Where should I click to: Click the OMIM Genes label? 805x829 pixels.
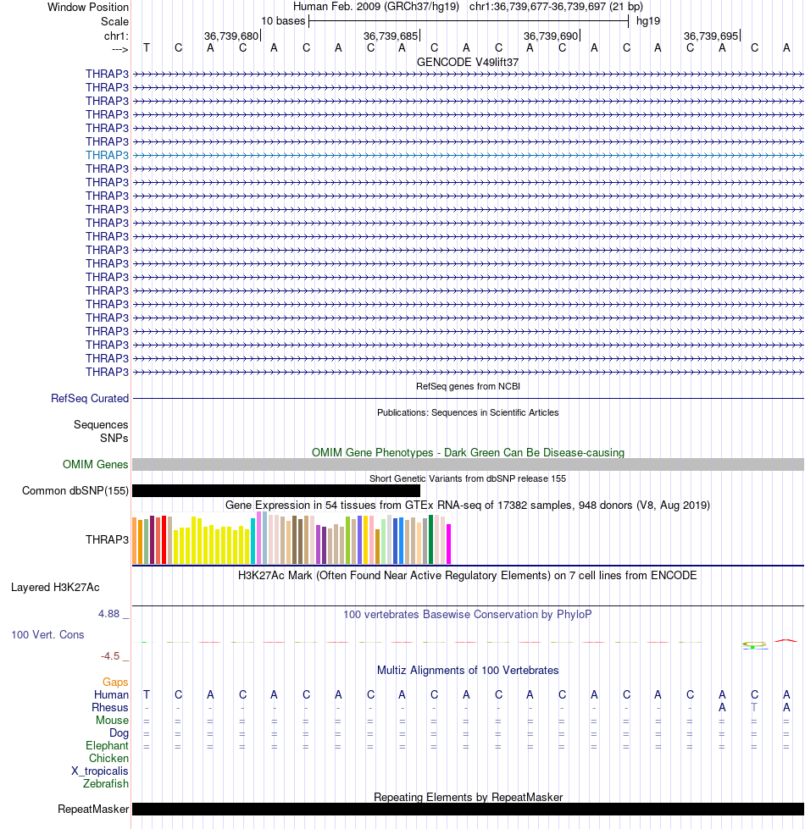tap(95, 464)
